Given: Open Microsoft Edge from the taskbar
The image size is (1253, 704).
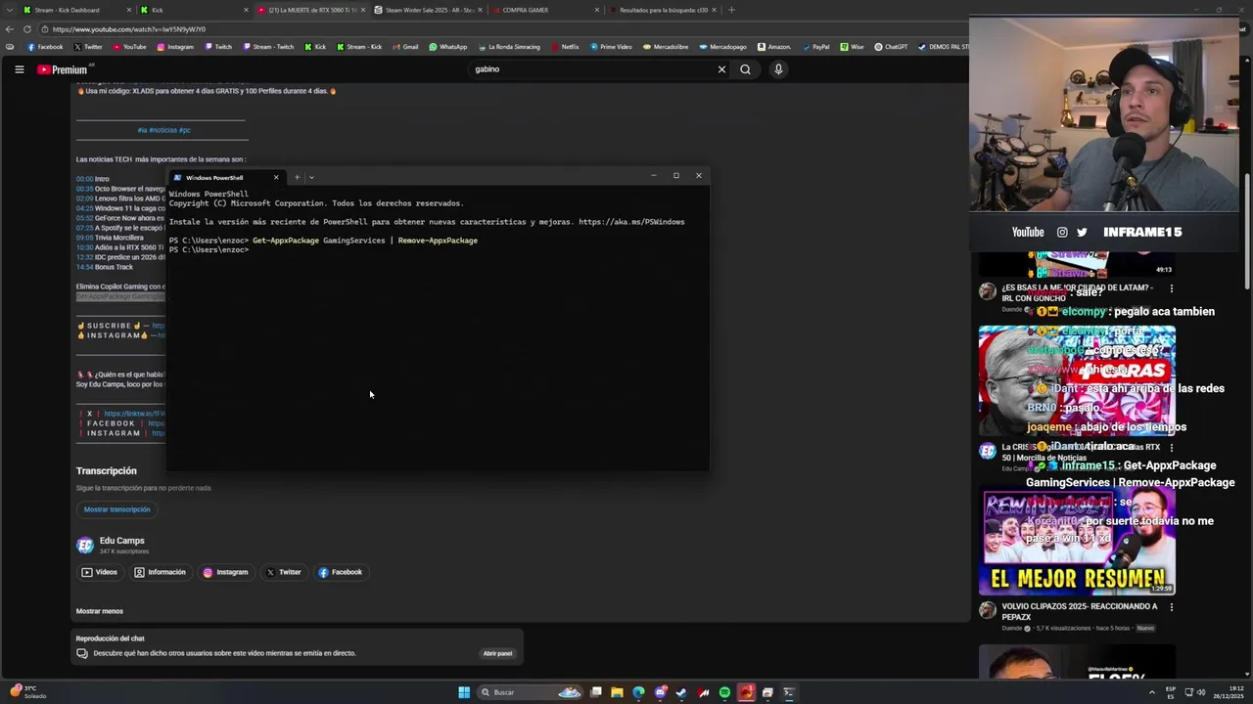Looking at the screenshot, I should point(638,692).
